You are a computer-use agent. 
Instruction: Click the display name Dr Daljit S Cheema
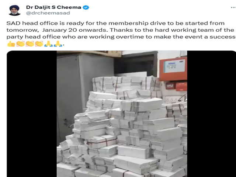(x=53, y=7)
